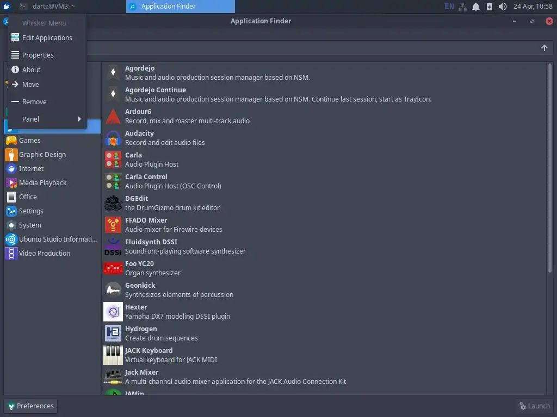Select the DGEdit drum kit icon
The height and width of the screenshot is (417, 557).
tap(113, 203)
